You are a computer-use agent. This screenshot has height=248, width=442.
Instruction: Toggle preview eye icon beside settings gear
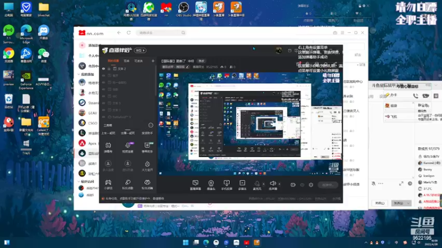pyautogui.click(x=302, y=185)
